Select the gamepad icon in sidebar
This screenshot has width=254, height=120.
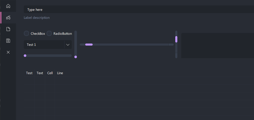point(8,18)
